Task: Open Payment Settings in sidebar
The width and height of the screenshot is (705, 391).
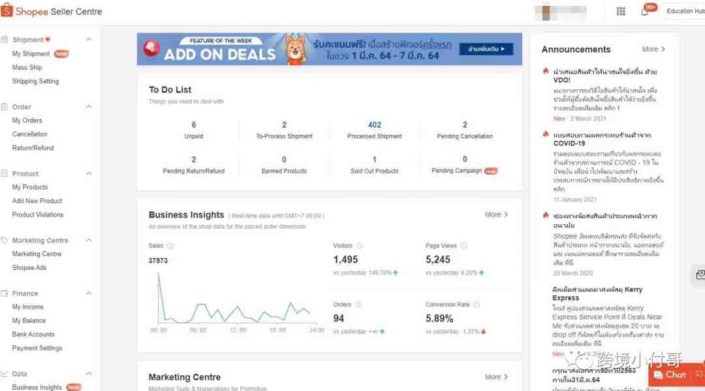Action: (37, 348)
